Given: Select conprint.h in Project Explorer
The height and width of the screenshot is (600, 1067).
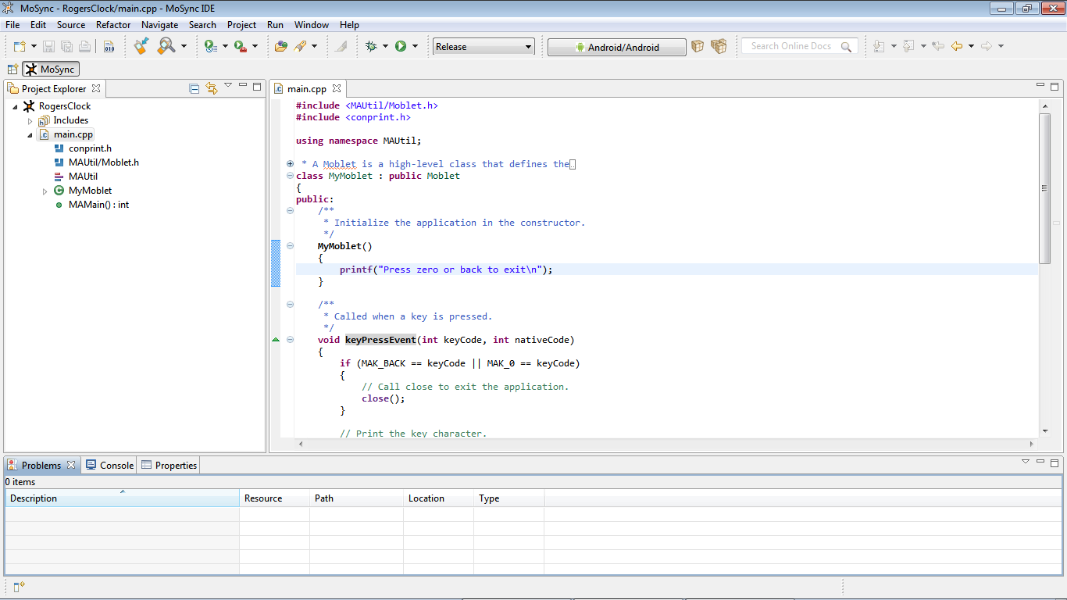Looking at the screenshot, I should click(x=90, y=148).
